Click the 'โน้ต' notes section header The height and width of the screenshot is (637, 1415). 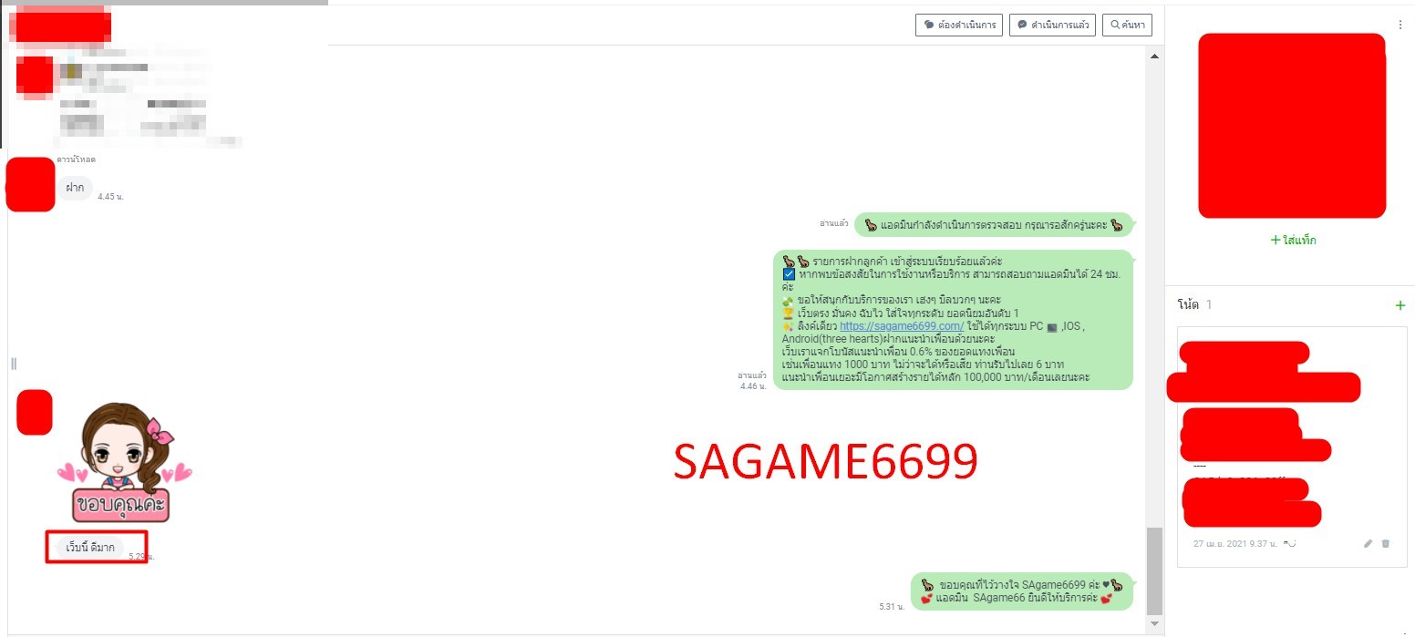1186,304
